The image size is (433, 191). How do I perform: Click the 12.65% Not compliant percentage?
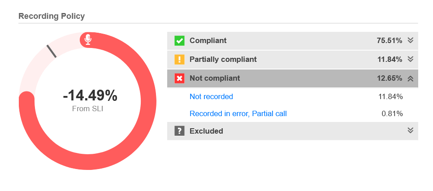point(389,78)
